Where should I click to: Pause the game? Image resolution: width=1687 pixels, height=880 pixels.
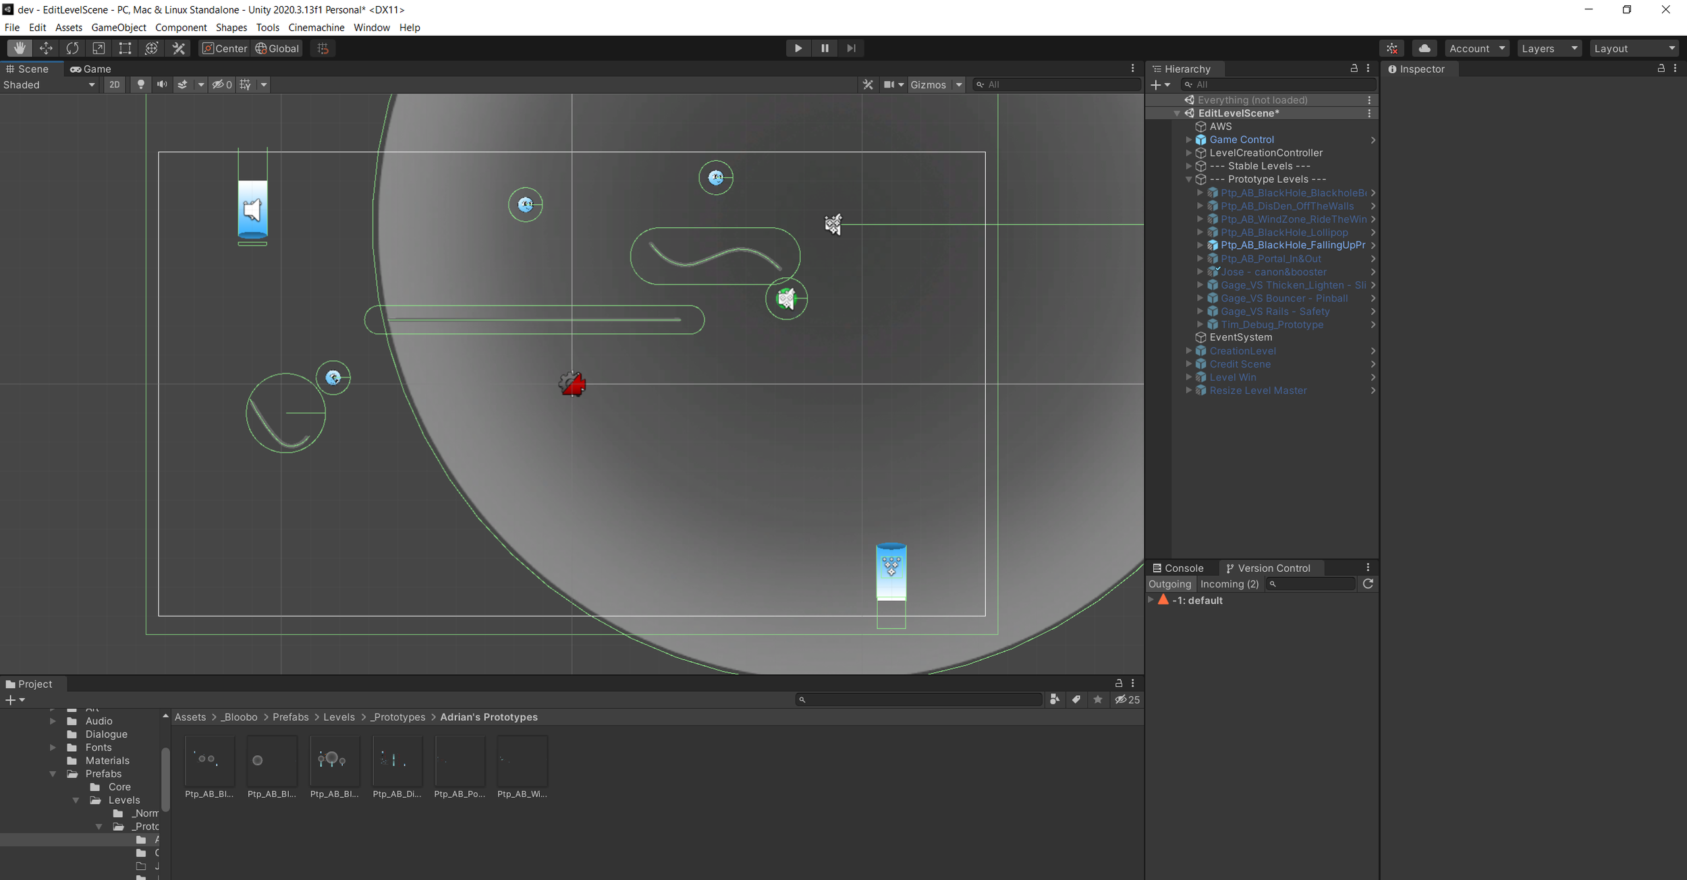click(825, 48)
